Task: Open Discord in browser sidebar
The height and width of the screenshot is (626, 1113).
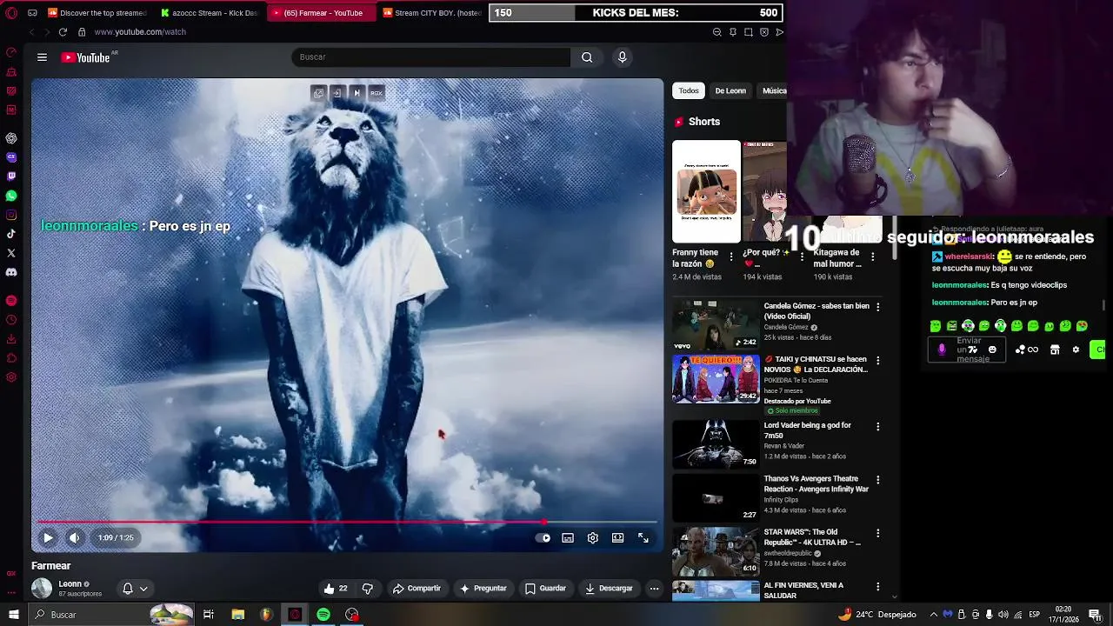Action: click(x=11, y=272)
